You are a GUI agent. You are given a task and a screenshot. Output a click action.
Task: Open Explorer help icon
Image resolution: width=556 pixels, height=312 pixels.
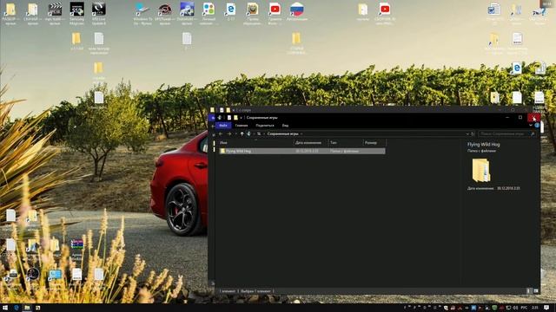pyautogui.click(x=537, y=125)
